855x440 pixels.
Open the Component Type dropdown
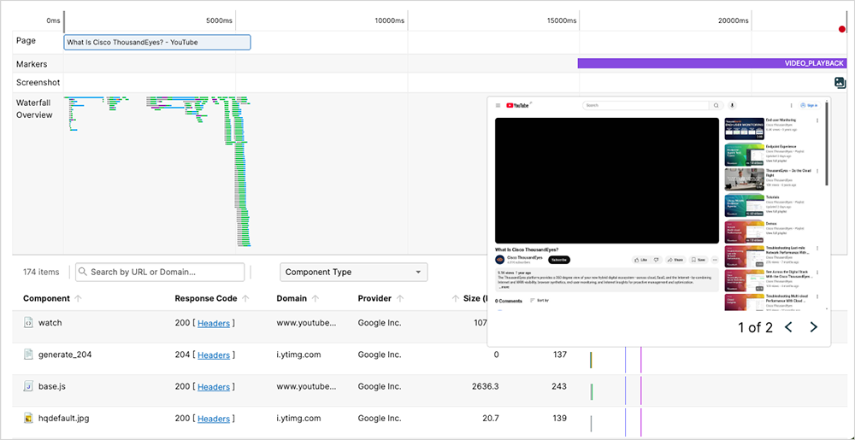(354, 272)
